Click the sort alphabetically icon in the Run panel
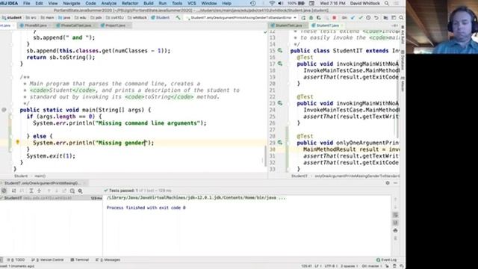The height and width of the screenshot is (269, 478). (x=13, y=191)
